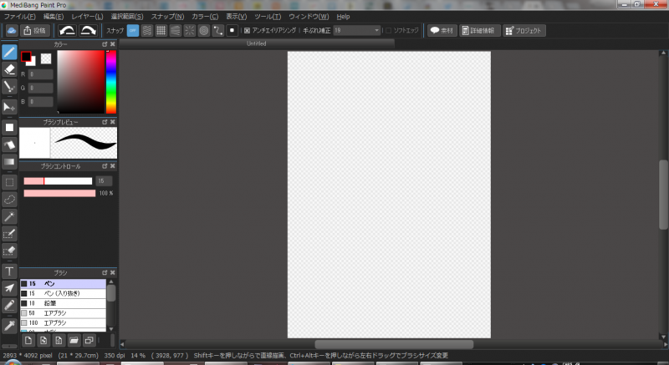This screenshot has width=669, height=365.
Task: Open 編集(E) menu
Action: pyautogui.click(x=54, y=17)
